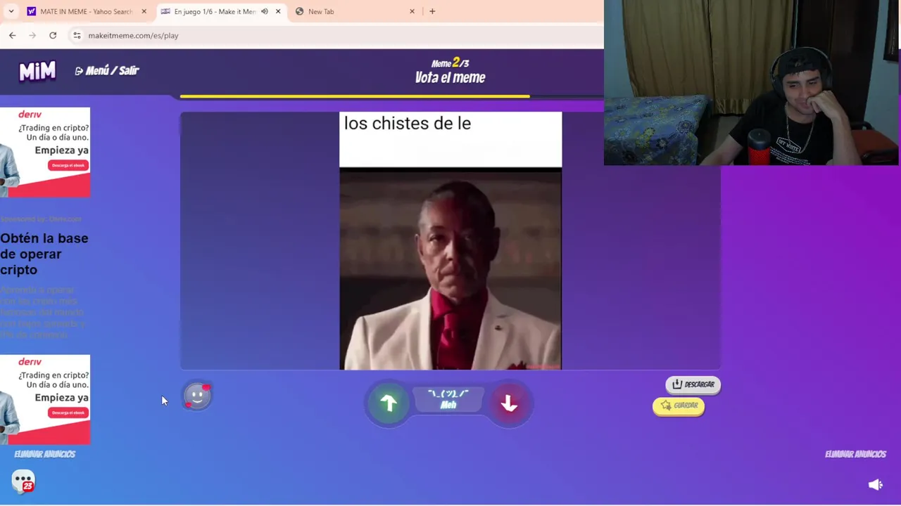Mute the game sound speaker icon

tap(875, 485)
